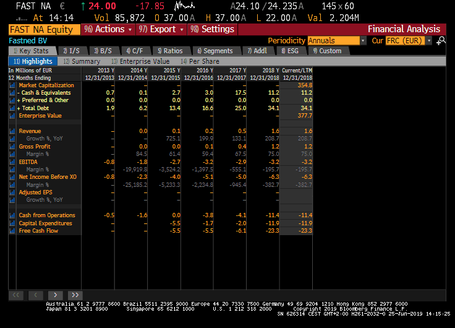
Task: Click the zoom magnifier icon beside currency
Action: 441,41
